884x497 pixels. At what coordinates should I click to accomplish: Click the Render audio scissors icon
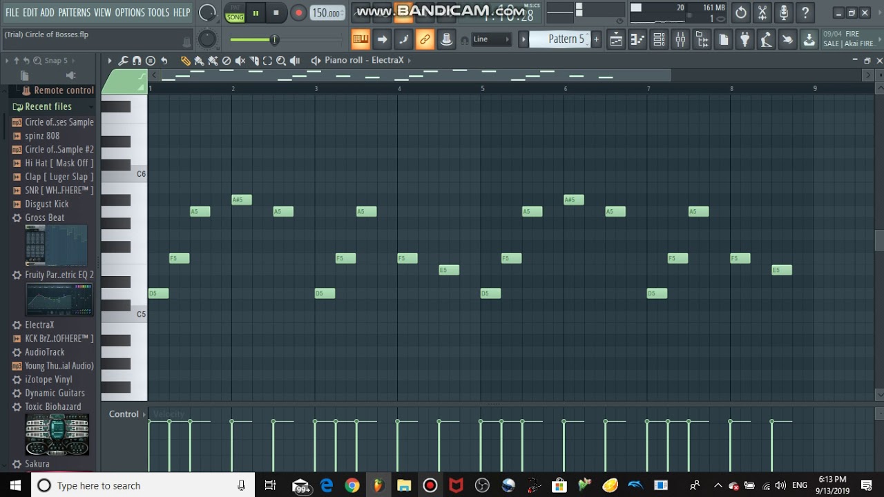pos(762,12)
